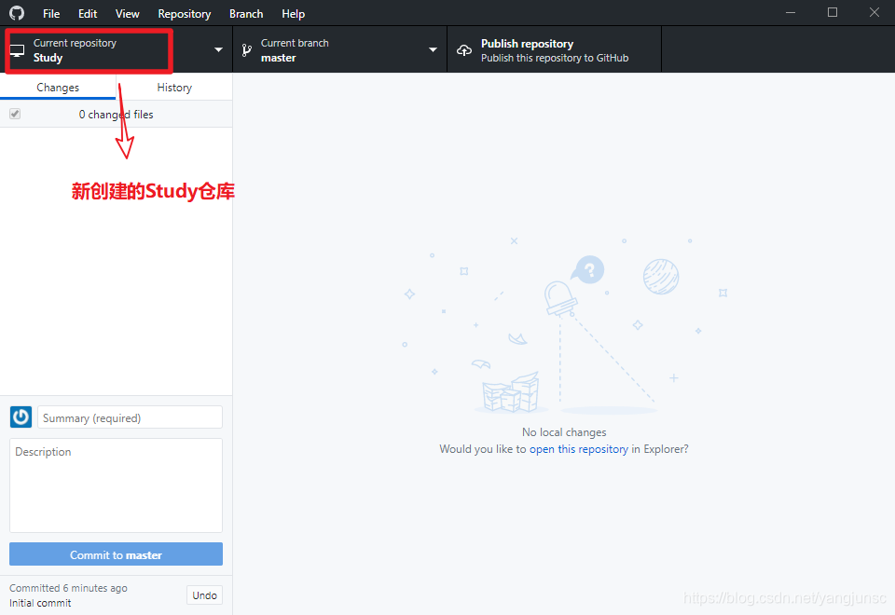Click the Study repository name
The image size is (895, 615).
pyautogui.click(x=48, y=58)
